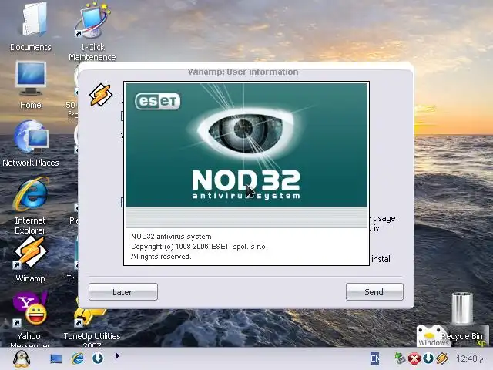Click the blue download arrow tray icon
Screen dimensions: 493x370
pyautogui.click(x=428, y=358)
